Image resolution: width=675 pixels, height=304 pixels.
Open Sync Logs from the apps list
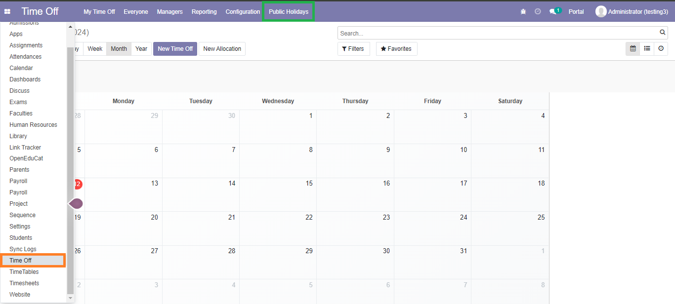33,249
